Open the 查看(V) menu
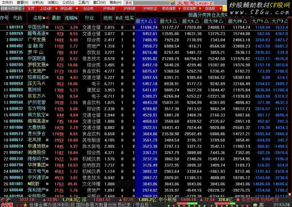The height and width of the screenshot is (207, 292). click(x=22, y=3)
